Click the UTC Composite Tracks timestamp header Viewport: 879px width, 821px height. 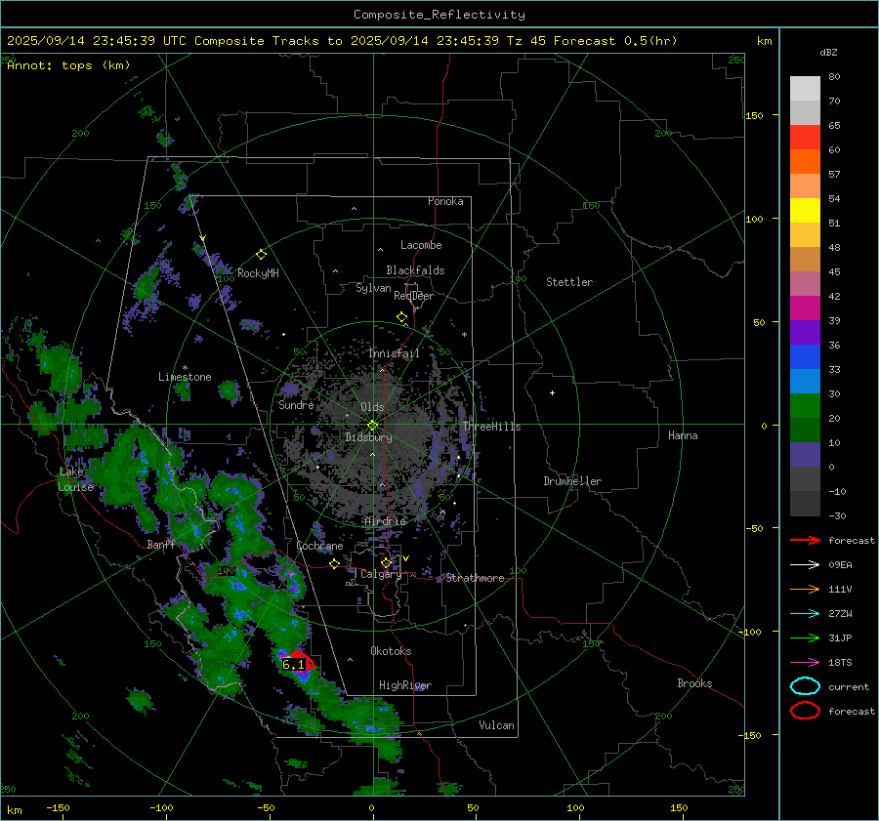point(342,41)
